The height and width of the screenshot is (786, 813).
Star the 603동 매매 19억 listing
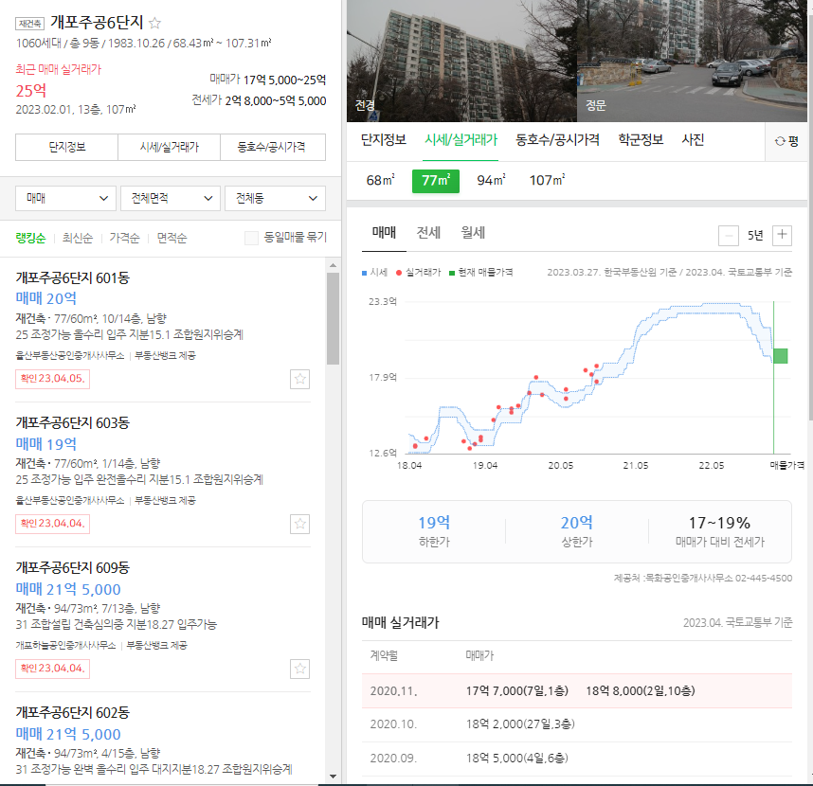[x=299, y=524]
